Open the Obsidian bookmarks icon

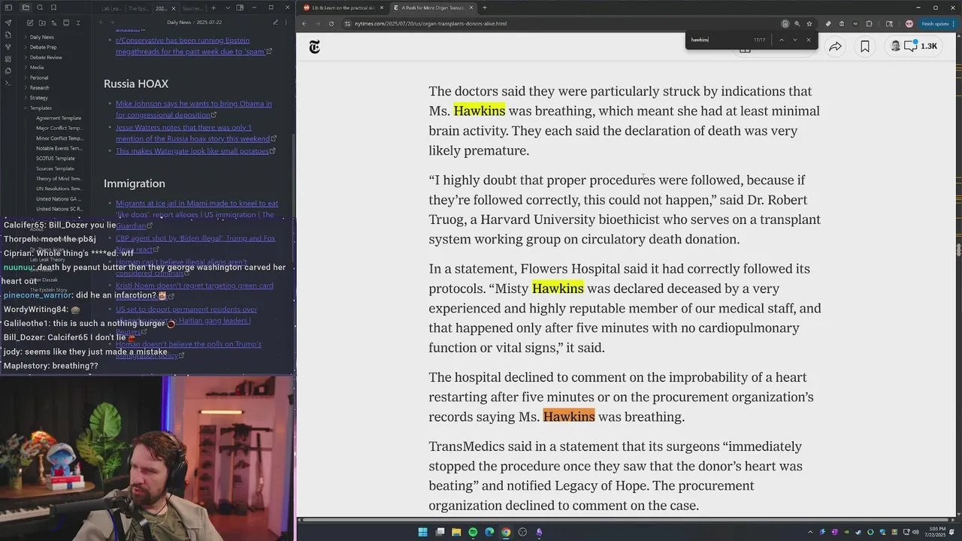pyautogui.click(x=53, y=8)
